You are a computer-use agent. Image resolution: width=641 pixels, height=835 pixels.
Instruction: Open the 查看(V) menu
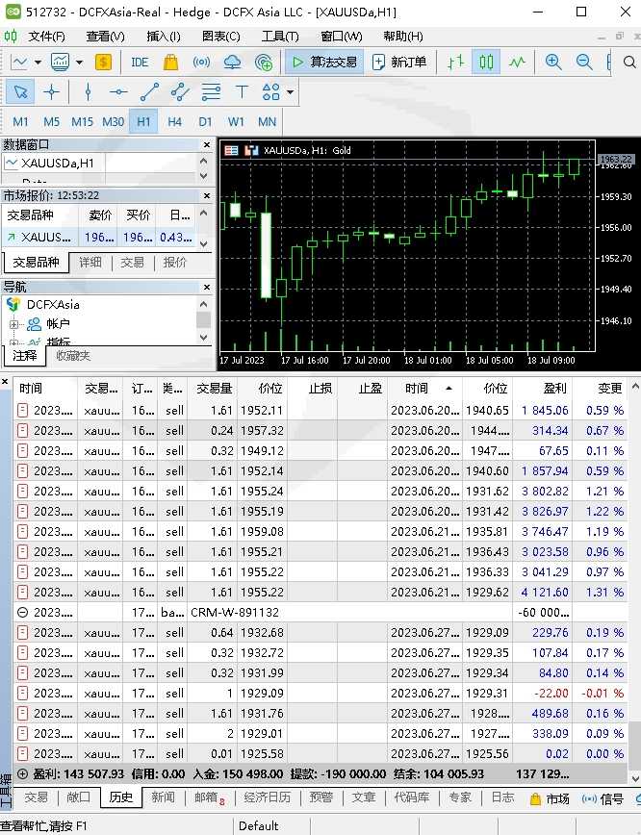coord(106,37)
